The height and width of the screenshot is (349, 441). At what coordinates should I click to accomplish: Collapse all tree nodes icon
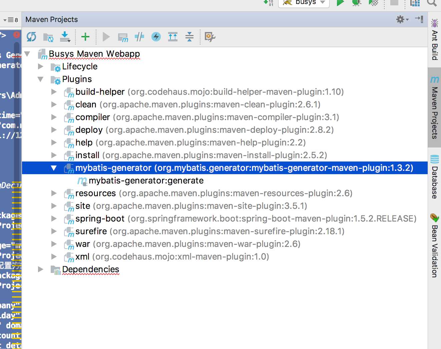click(x=189, y=37)
